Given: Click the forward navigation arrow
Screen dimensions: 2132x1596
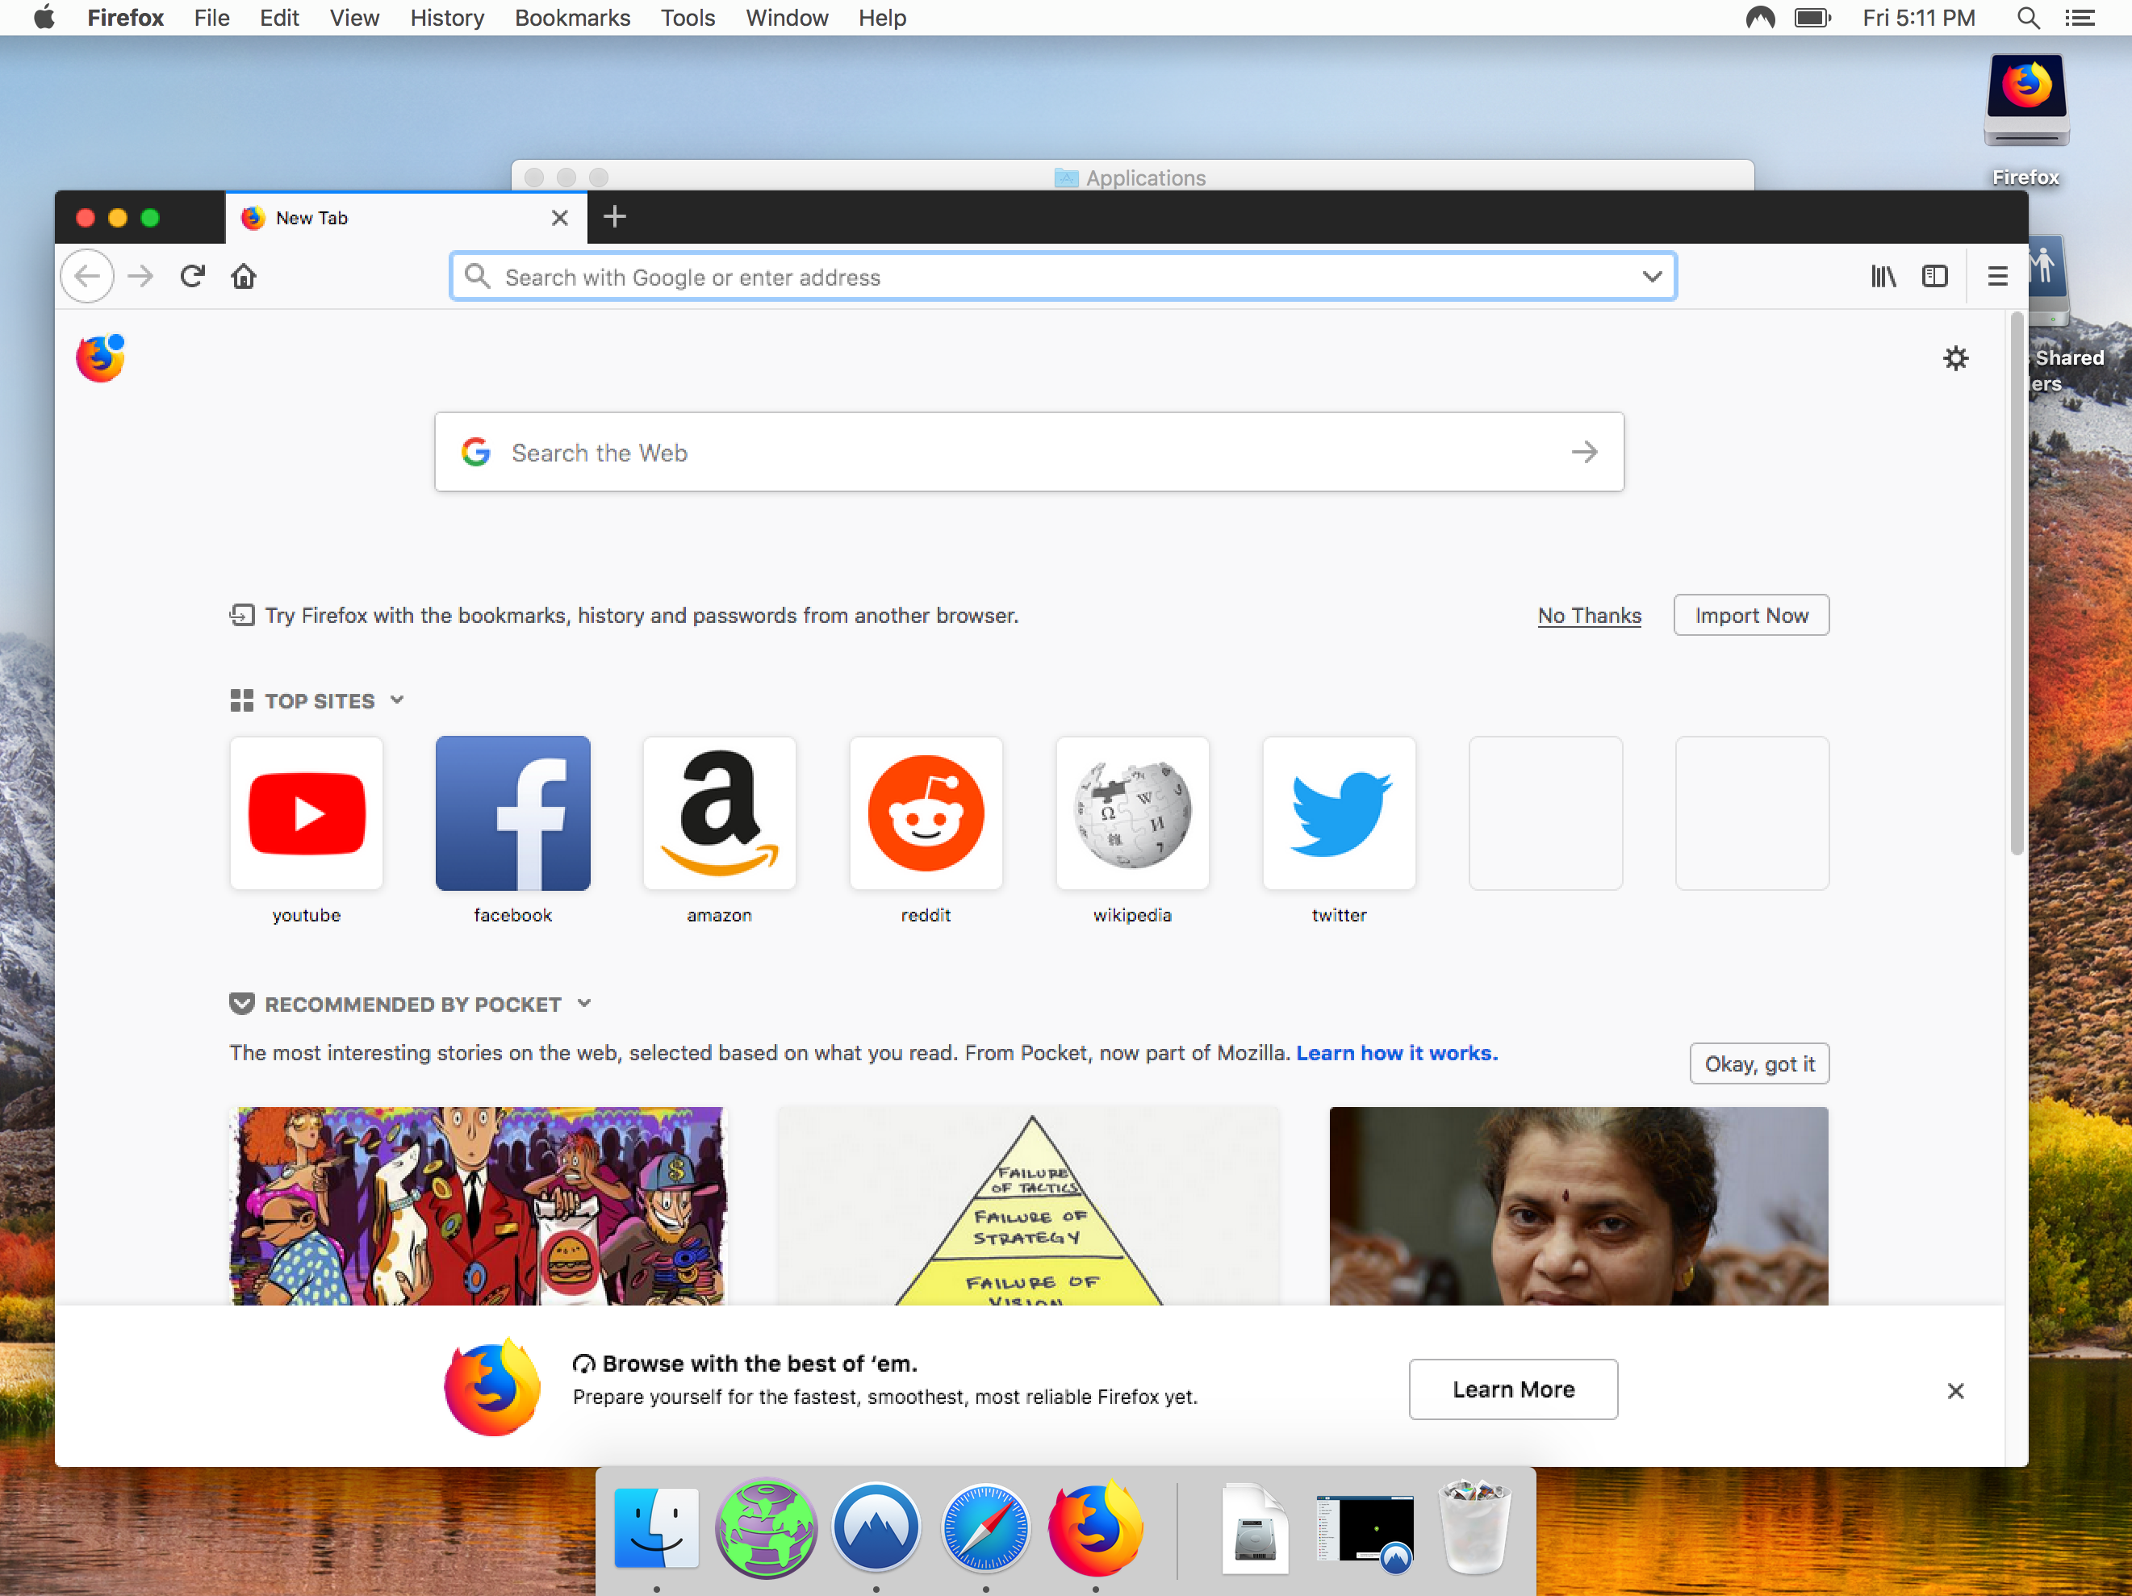Looking at the screenshot, I should pos(140,277).
